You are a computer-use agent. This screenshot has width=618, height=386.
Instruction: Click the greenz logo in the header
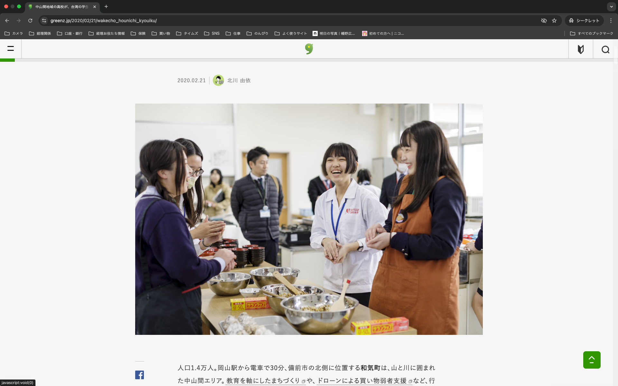(x=309, y=49)
